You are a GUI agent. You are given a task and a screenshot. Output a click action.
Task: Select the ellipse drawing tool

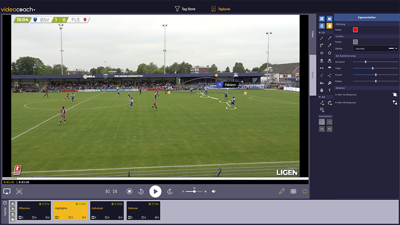(x=322, y=53)
